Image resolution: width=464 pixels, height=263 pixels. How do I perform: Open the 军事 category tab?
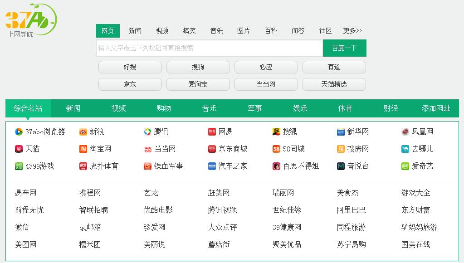(255, 108)
